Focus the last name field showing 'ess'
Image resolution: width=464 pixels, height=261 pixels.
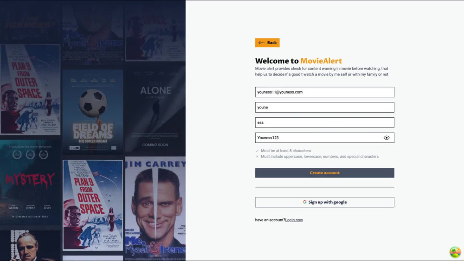point(325,122)
